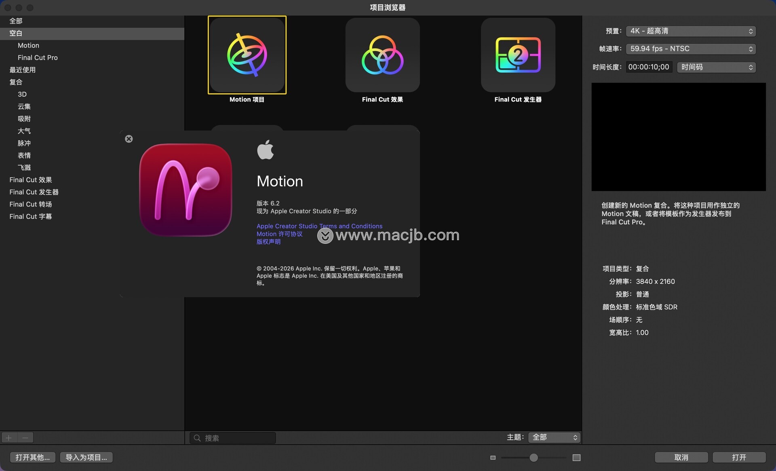This screenshot has height=471, width=776.
Task: Select the 3D category in sidebar
Action: [x=22, y=94]
